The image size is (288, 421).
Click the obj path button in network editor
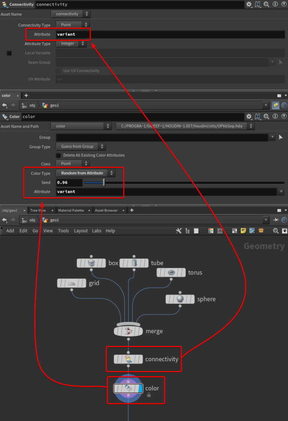point(29,220)
